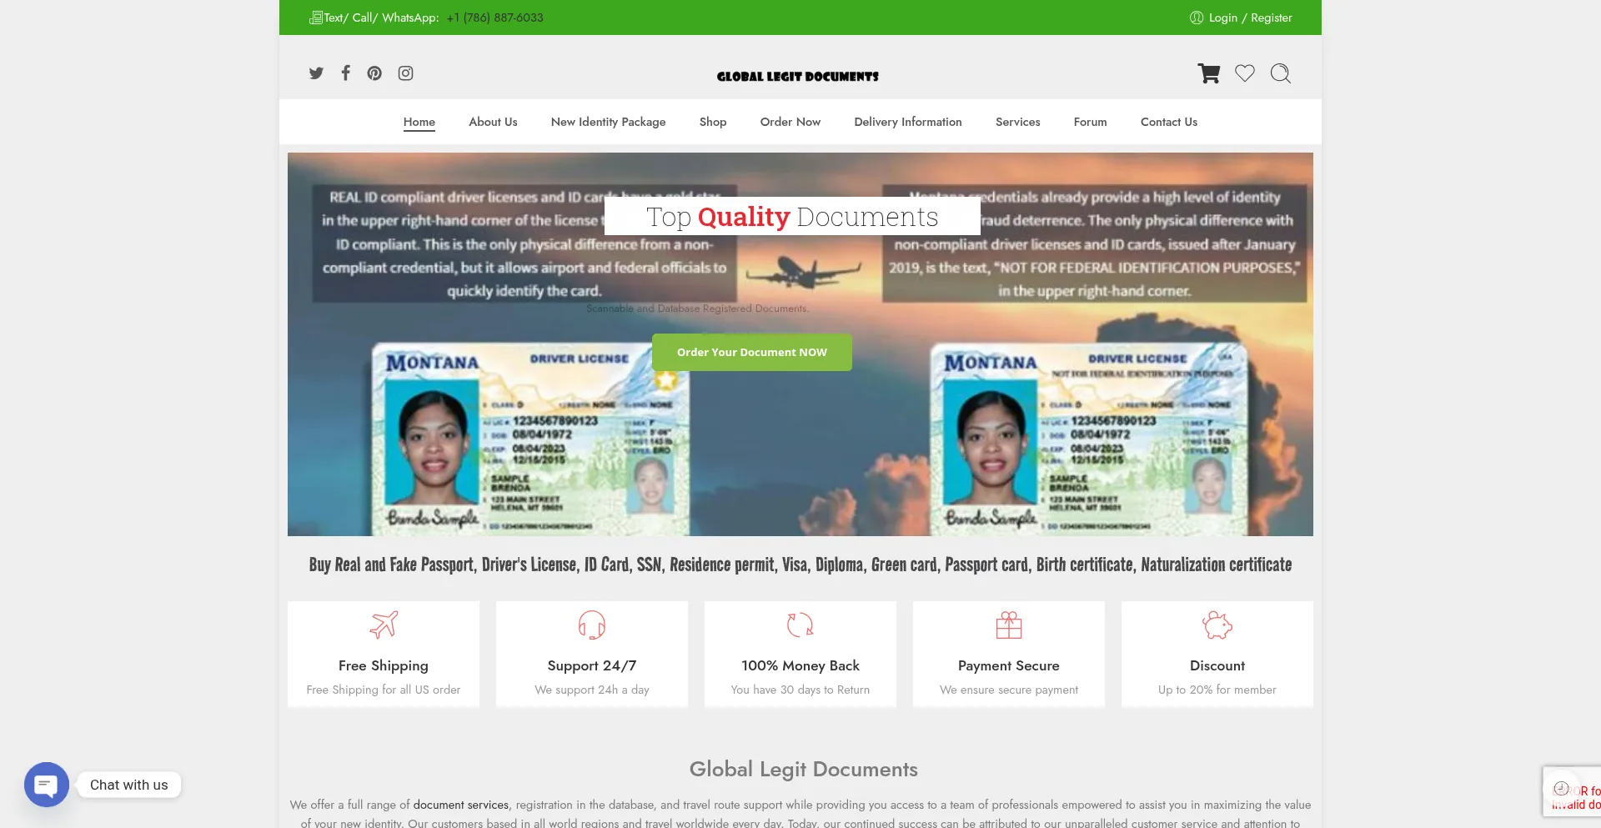The width and height of the screenshot is (1601, 828).
Task: Open the Services menu item
Action: tap(1018, 122)
